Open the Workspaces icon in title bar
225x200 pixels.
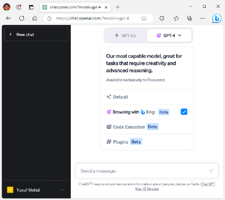(x=18, y=7)
